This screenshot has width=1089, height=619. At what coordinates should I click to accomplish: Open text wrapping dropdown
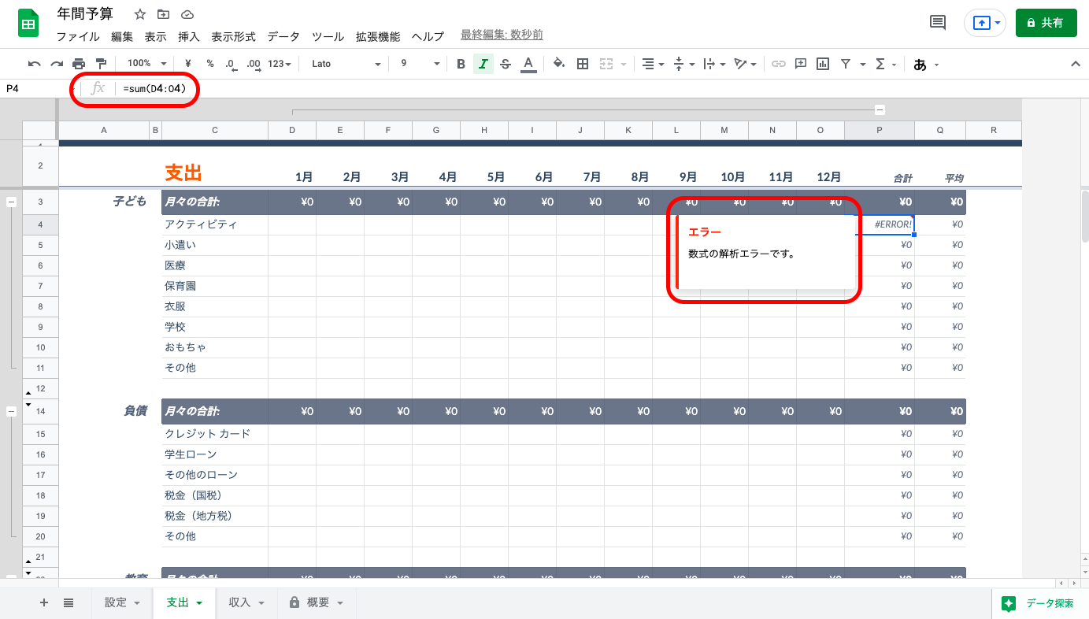[713, 64]
